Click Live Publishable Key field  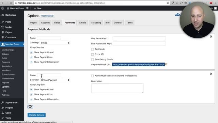pos(139,43)
